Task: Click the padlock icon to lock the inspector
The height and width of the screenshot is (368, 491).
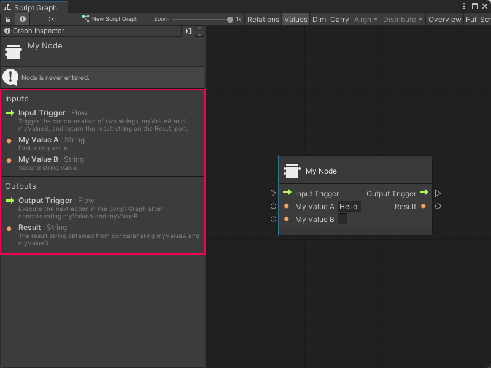Action: 7,19
